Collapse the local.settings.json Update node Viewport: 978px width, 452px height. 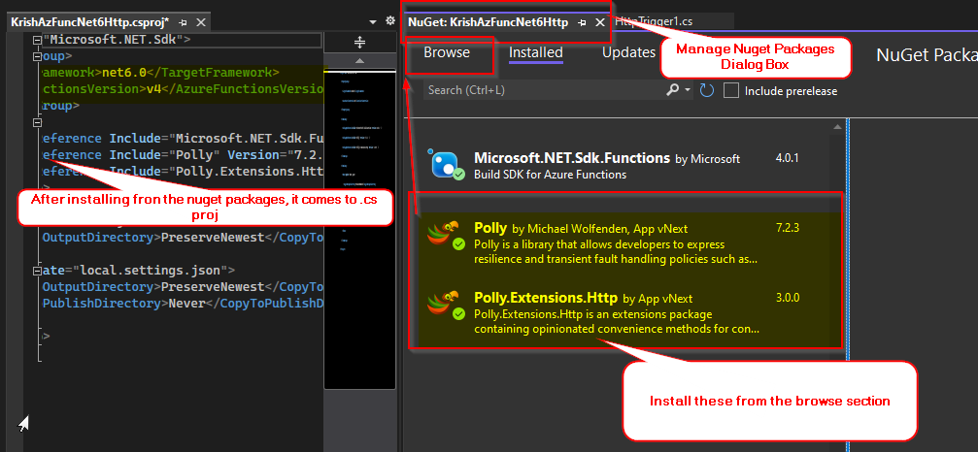[x=37, y=271]
